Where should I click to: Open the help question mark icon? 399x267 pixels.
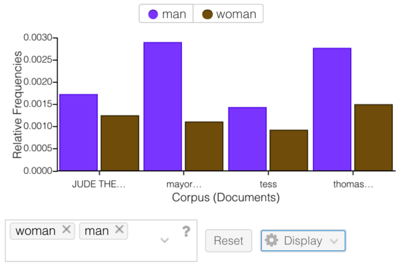pos(186,232)
